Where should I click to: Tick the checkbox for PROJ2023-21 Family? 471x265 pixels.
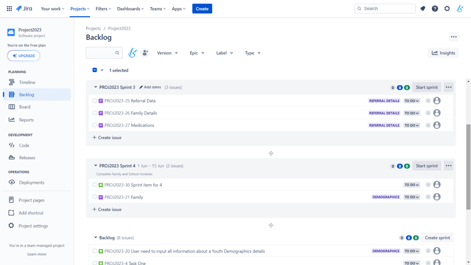coord(95,197)
